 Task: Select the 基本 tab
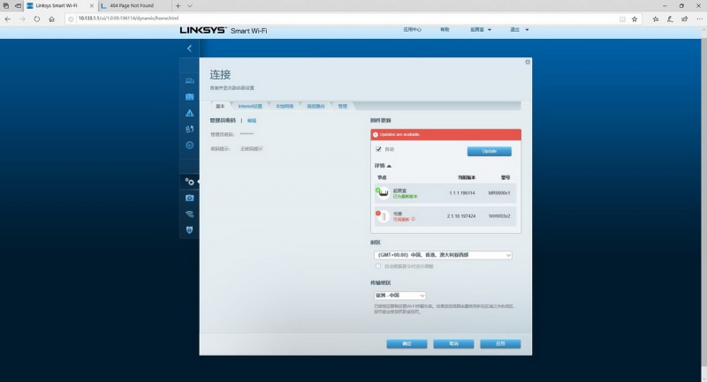[x=220, y=106]
